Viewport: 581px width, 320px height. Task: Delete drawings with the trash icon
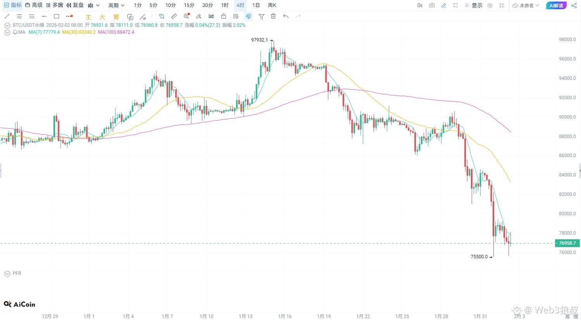click(x=273, y=16)
